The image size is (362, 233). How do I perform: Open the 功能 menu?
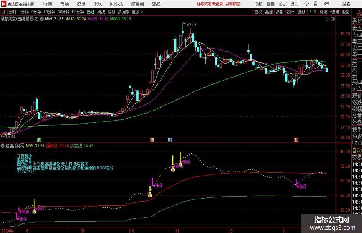pyautogui.click(x=259, y=4)
